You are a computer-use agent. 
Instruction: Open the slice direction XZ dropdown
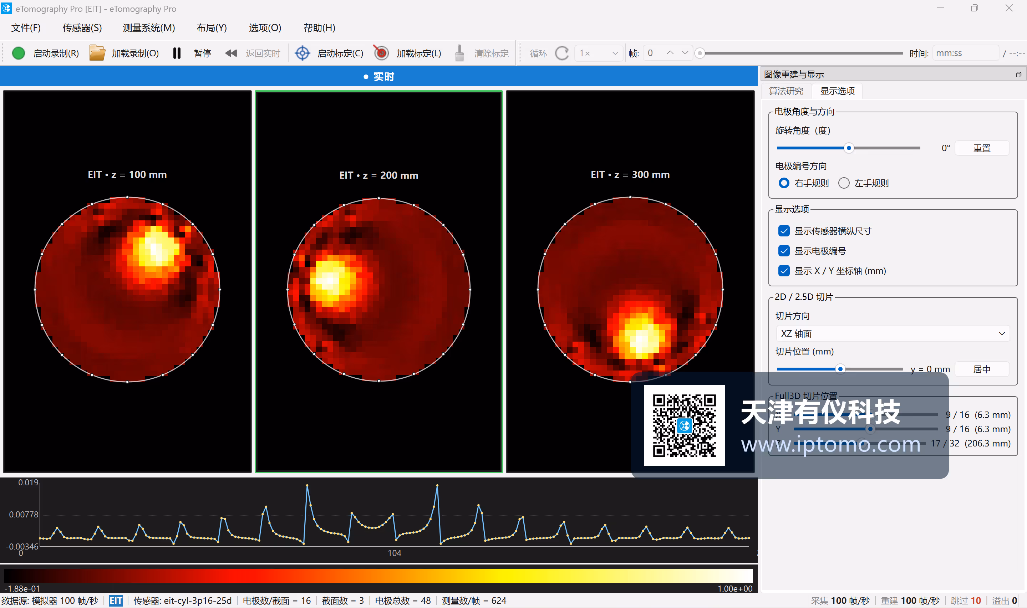[893, 333]
